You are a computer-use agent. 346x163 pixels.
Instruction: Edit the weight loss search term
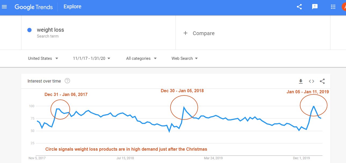[50, 30]
